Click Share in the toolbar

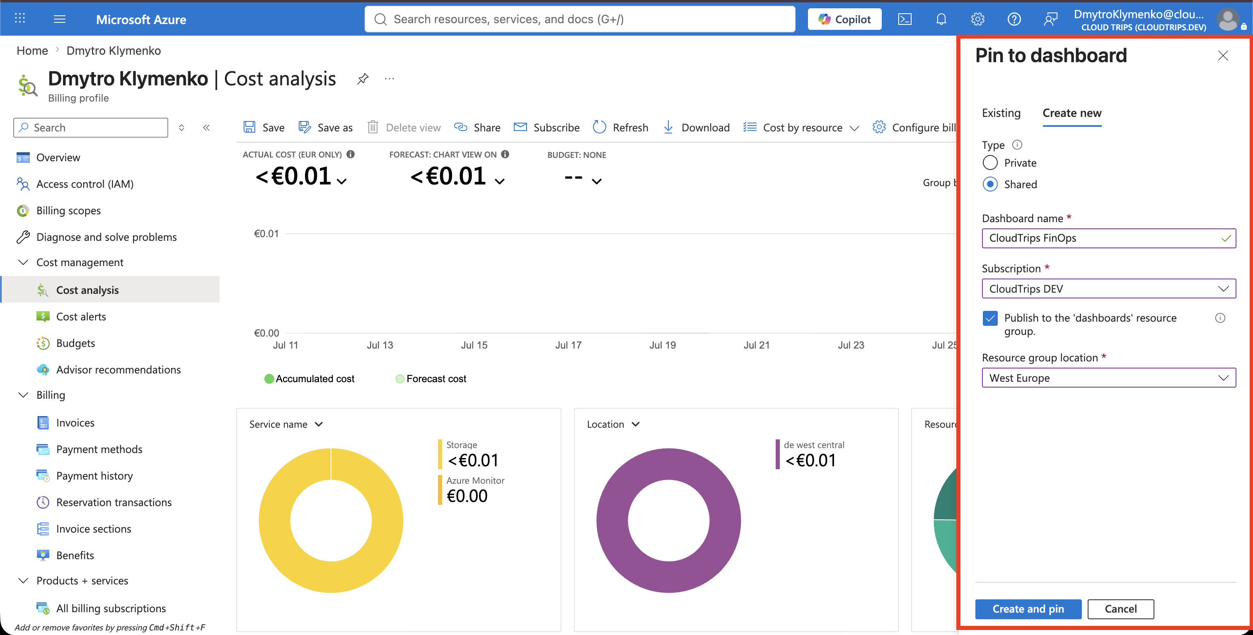tap(477, 128)
